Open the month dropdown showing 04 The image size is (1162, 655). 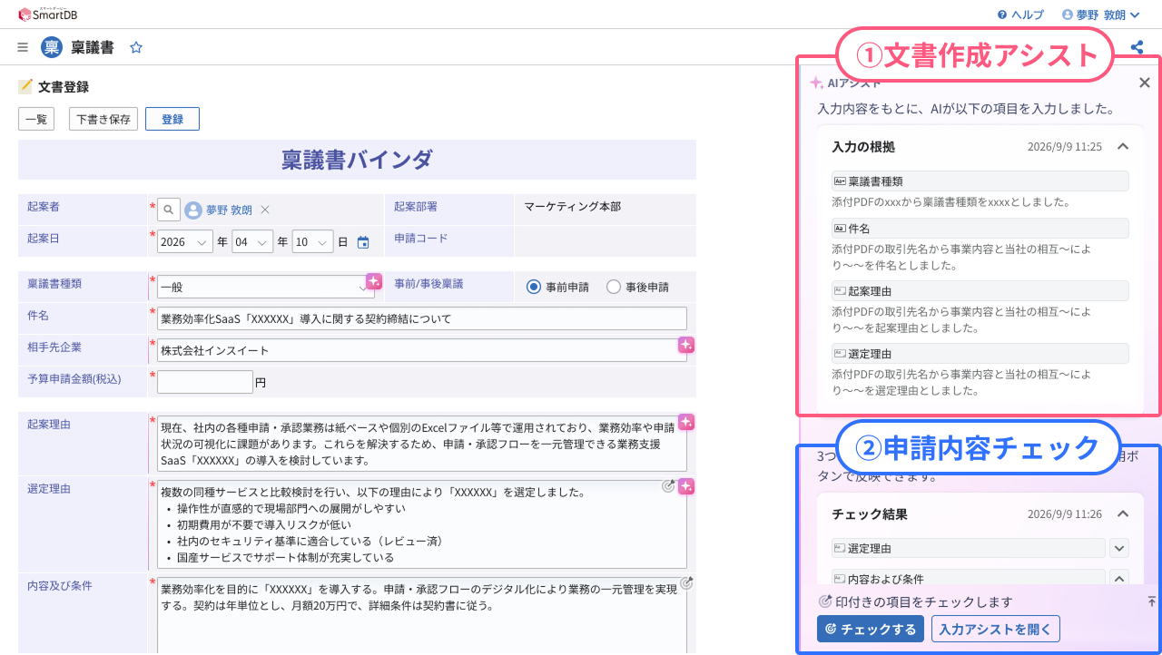[x=252, y=242]
